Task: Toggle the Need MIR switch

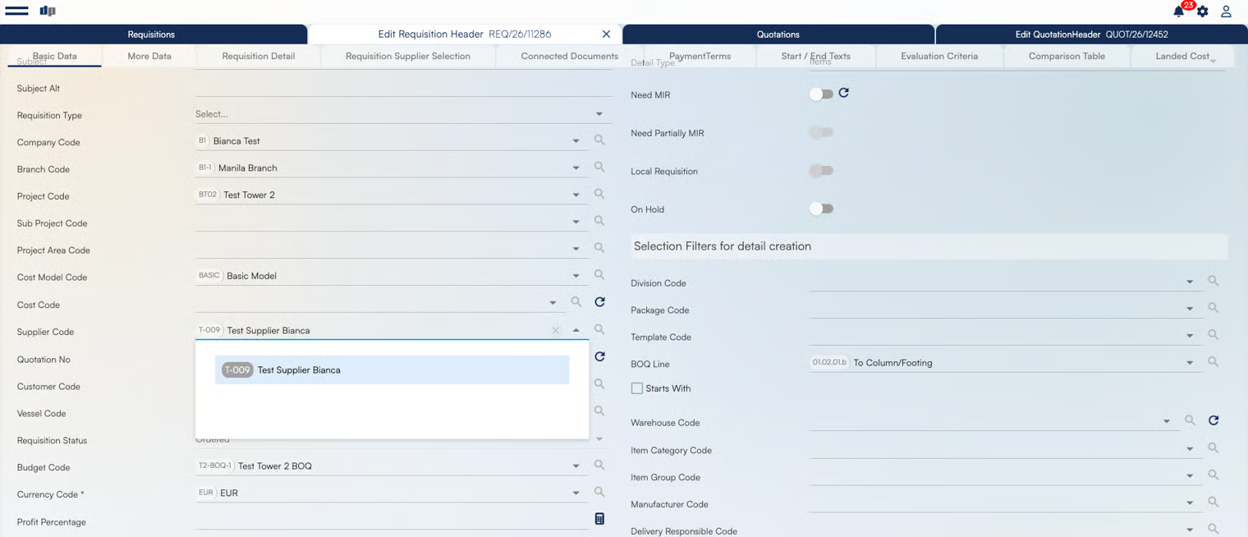Action: 821,94
